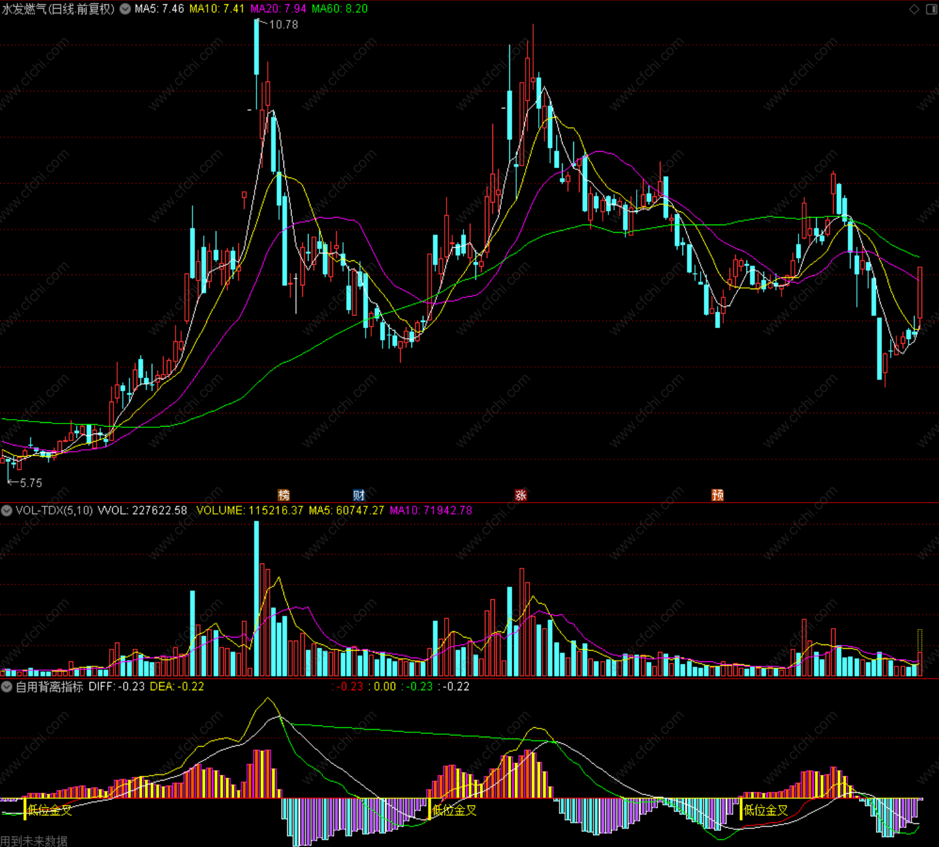The image size is (939, 847).
Task: Select the volume MA5: 60747.27 label
Action: pyautogui.click(x=346, y=511)
